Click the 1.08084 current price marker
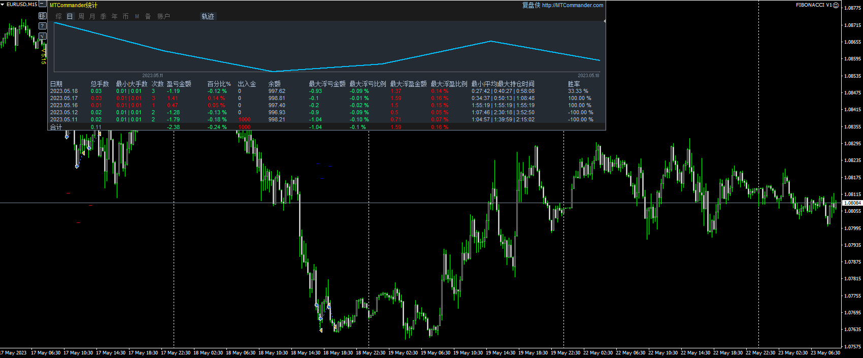The width and height of the screenshot is (863, 358). pyautogui.click(x=852, y=203)
